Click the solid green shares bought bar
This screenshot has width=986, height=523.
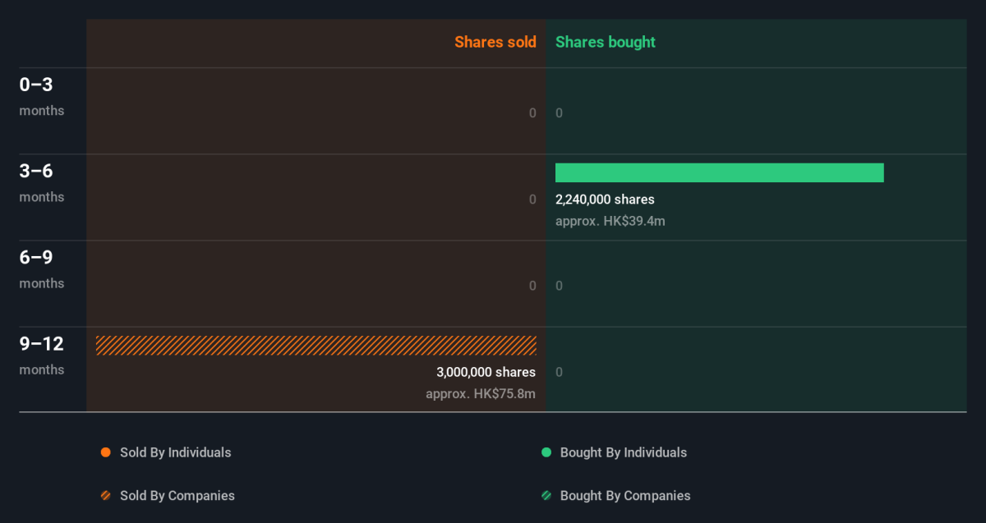coord(719,172)
